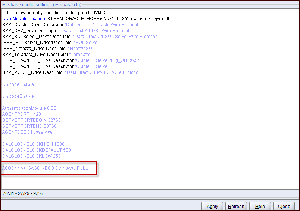
Task: Click the CALCLOCKBLOCKHIGH 1000 setting
Action: tap(33, 144)
